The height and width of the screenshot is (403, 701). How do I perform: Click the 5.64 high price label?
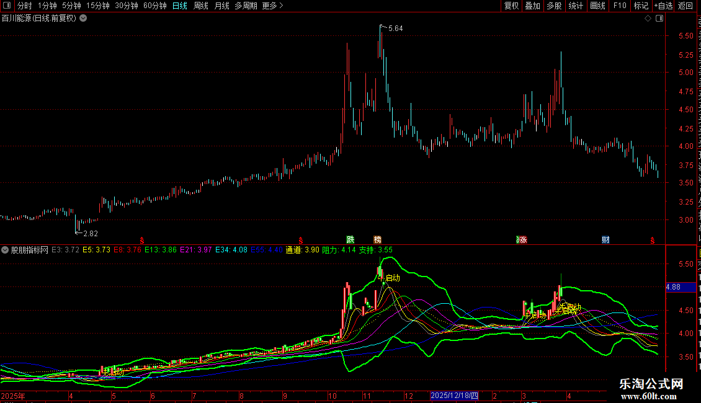(x=396, y=28)
